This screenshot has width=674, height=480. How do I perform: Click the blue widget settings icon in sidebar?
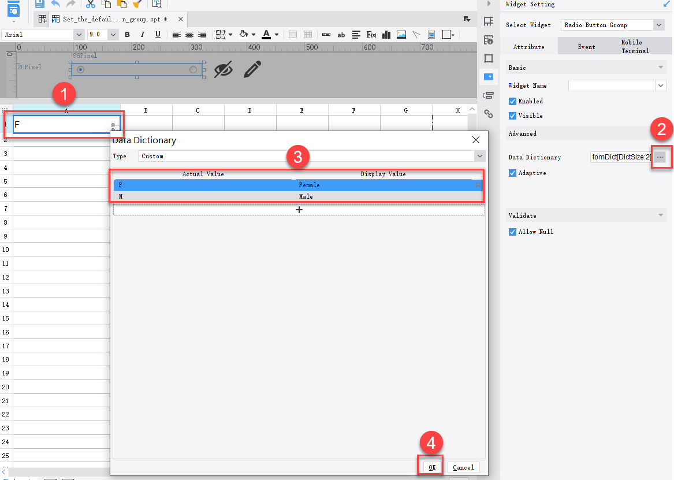pyautogui.click(x=488, y=76)
